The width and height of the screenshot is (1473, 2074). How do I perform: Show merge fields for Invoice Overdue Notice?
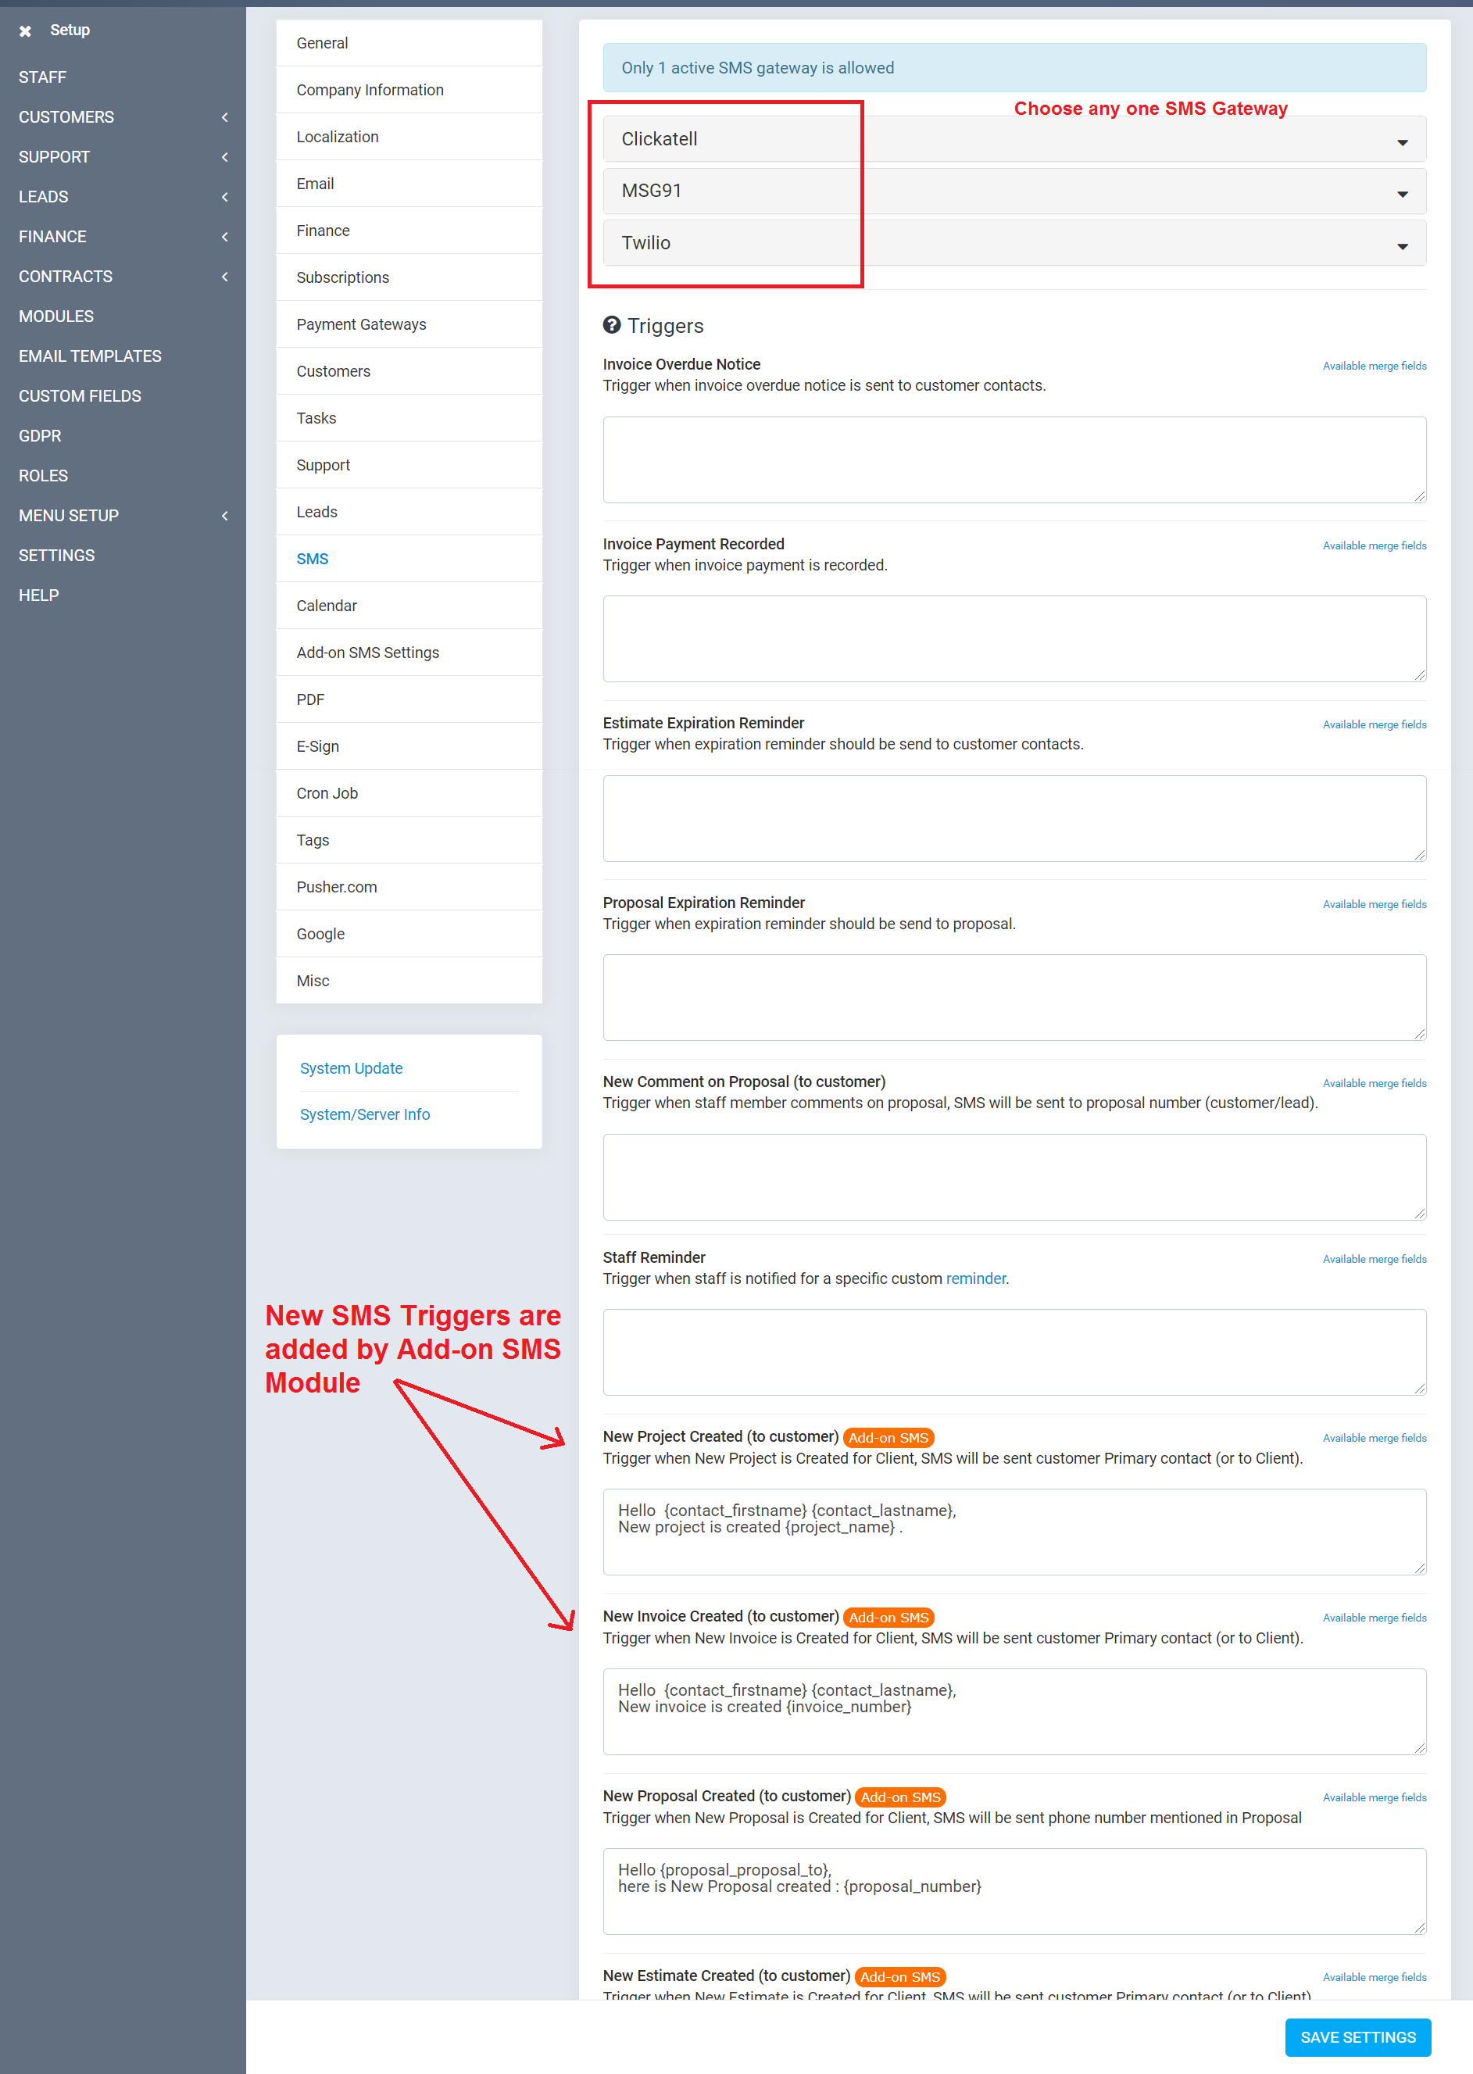1374,367
